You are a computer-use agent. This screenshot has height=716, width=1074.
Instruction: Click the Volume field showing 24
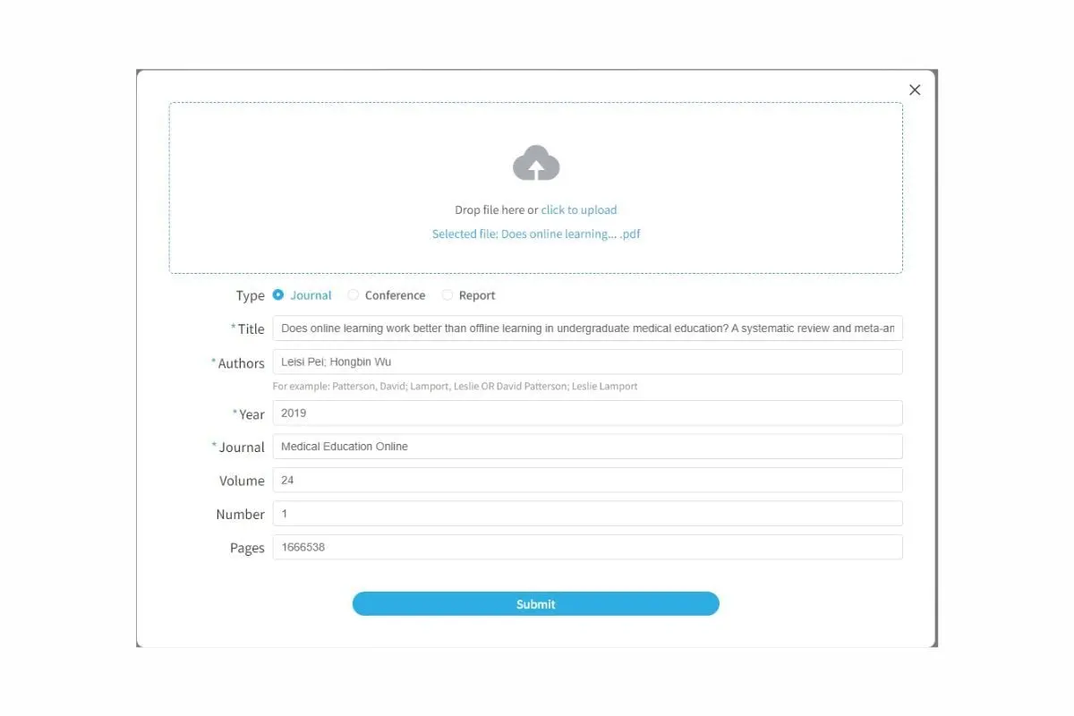click(587, 480)
